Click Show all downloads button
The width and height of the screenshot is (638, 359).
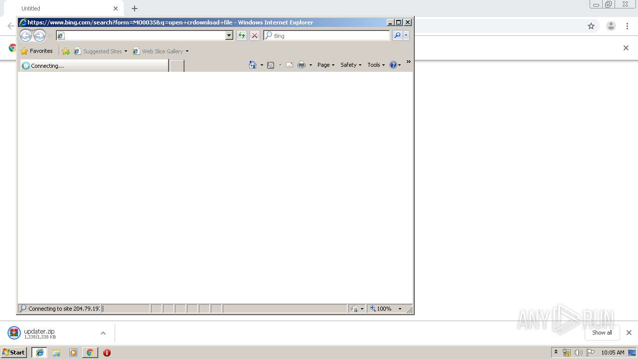point(602,333)
